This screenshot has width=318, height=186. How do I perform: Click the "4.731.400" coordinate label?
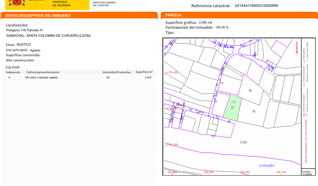[172, 72]
